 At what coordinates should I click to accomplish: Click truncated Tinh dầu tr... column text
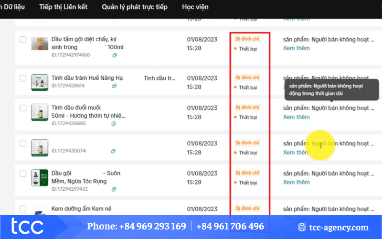[159, 78]
